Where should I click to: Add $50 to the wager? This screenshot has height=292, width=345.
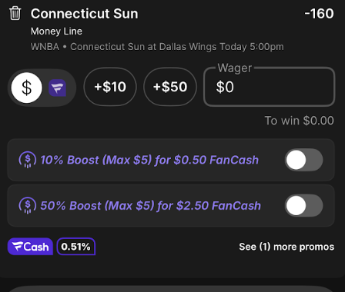click(170, 87)
